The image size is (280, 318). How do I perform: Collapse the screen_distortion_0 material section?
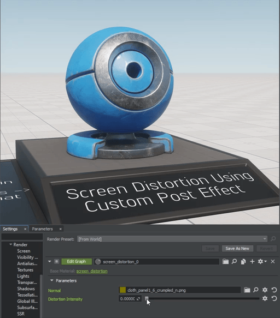point(49,261)
